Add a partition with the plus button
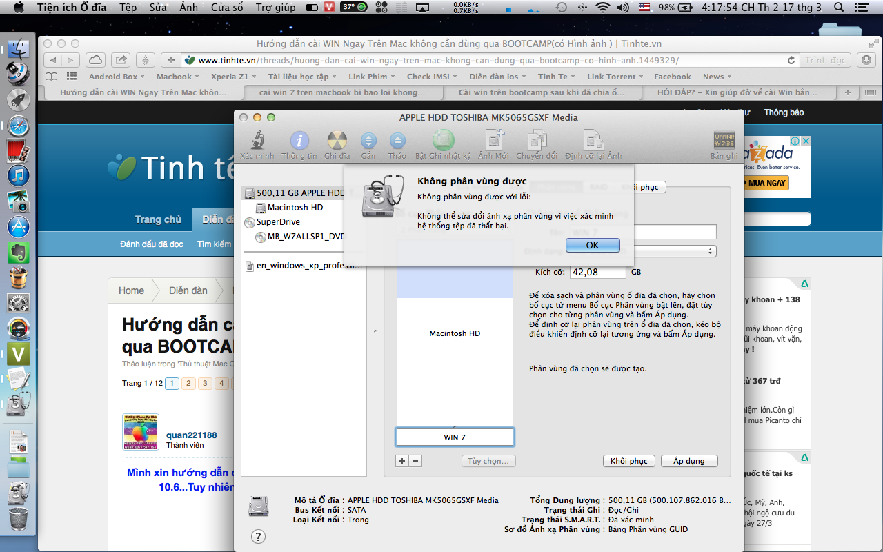The height and width of the screenshot is (552, 883). (x=402, y=461)
